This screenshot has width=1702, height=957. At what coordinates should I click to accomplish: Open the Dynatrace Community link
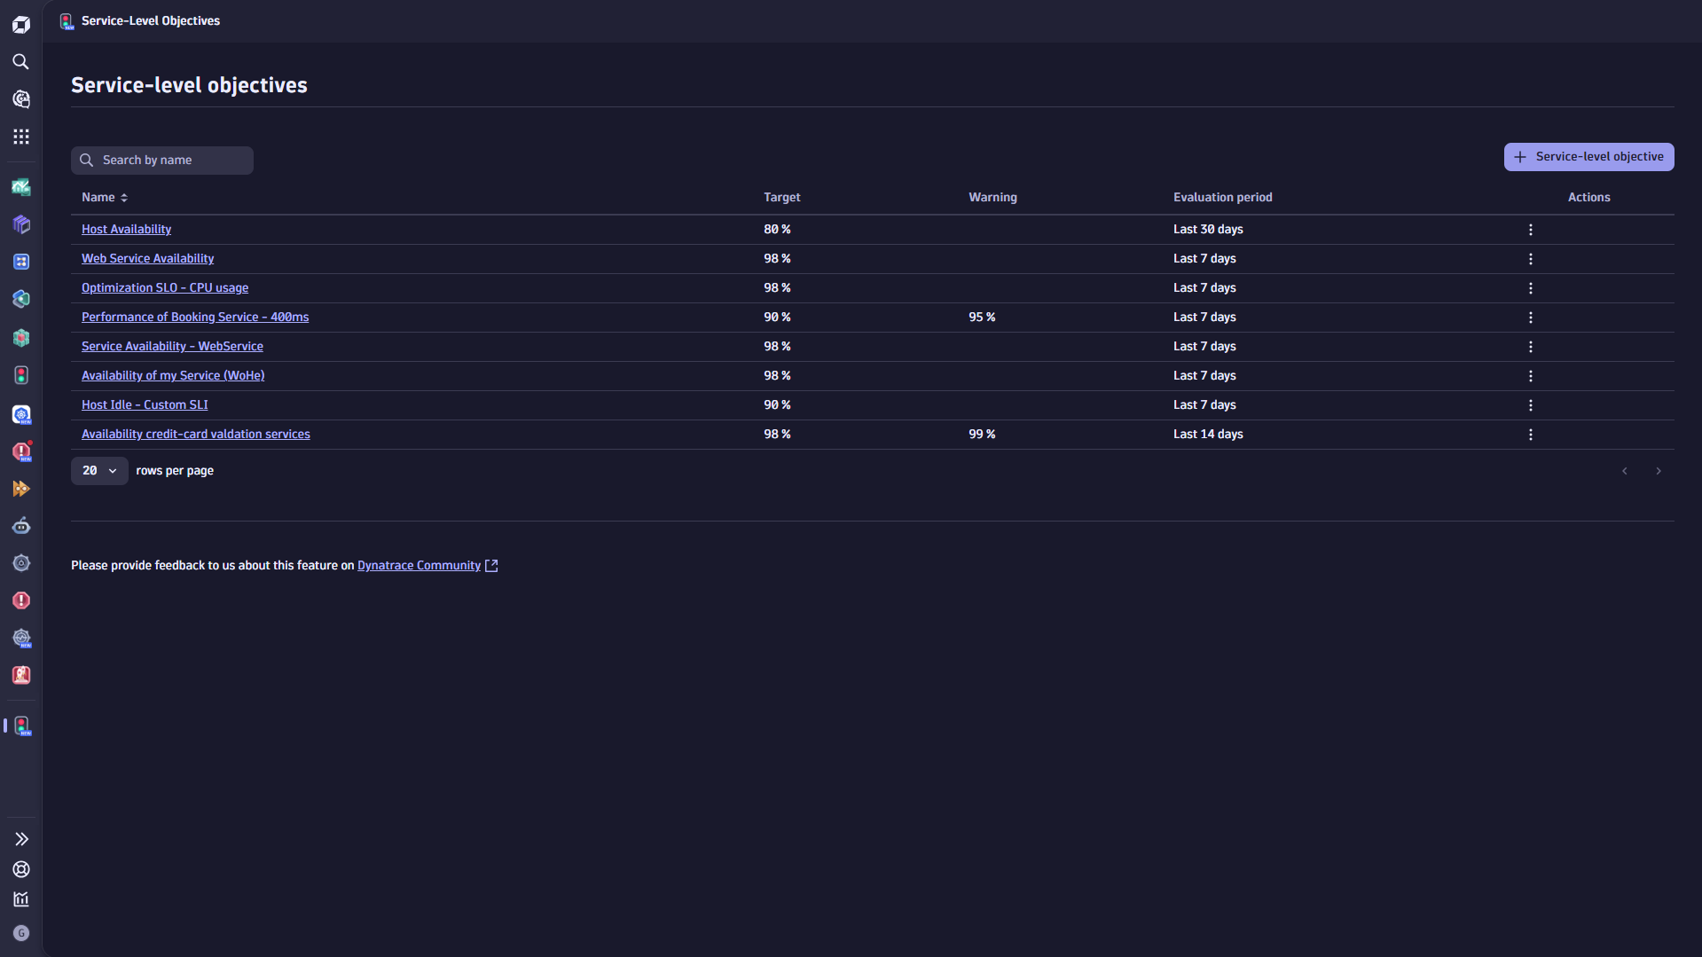419,566
